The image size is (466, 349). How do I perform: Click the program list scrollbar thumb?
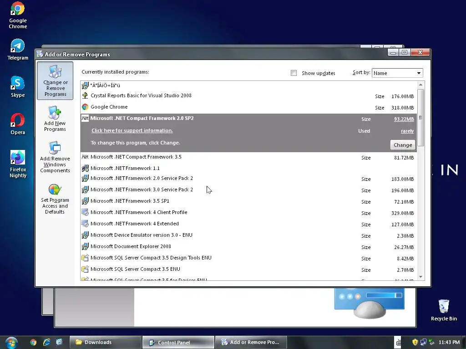click(x=420, y=118)
